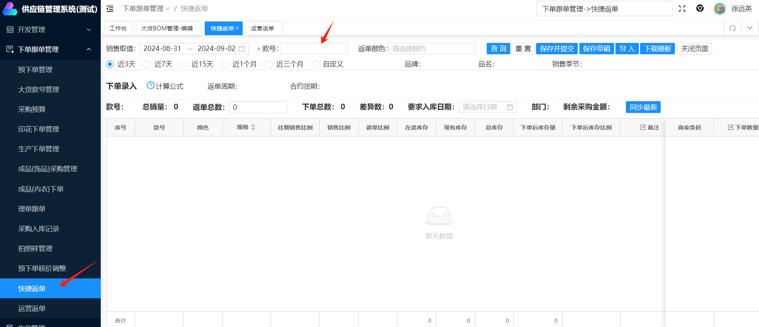Click the user avatar for 徐远英
This screenshot has height=327, width=759.
719,8
